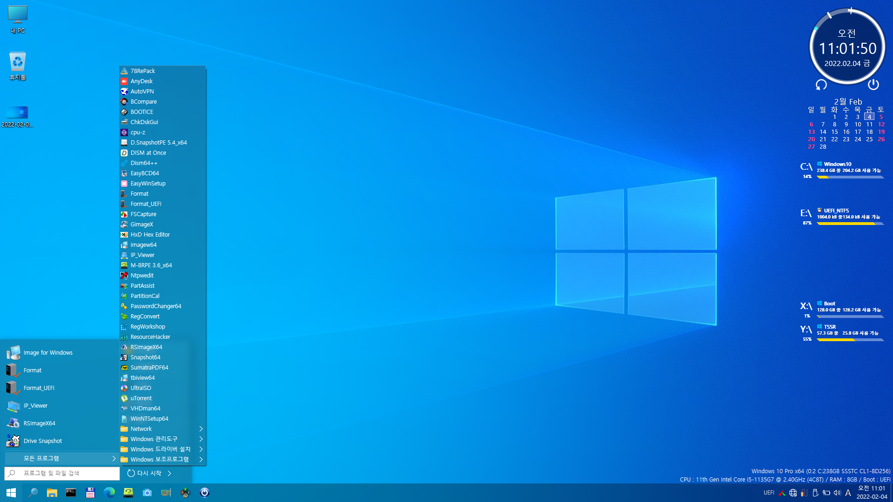
Task: Click the EasyWinSetup icon
Action: 124,184
